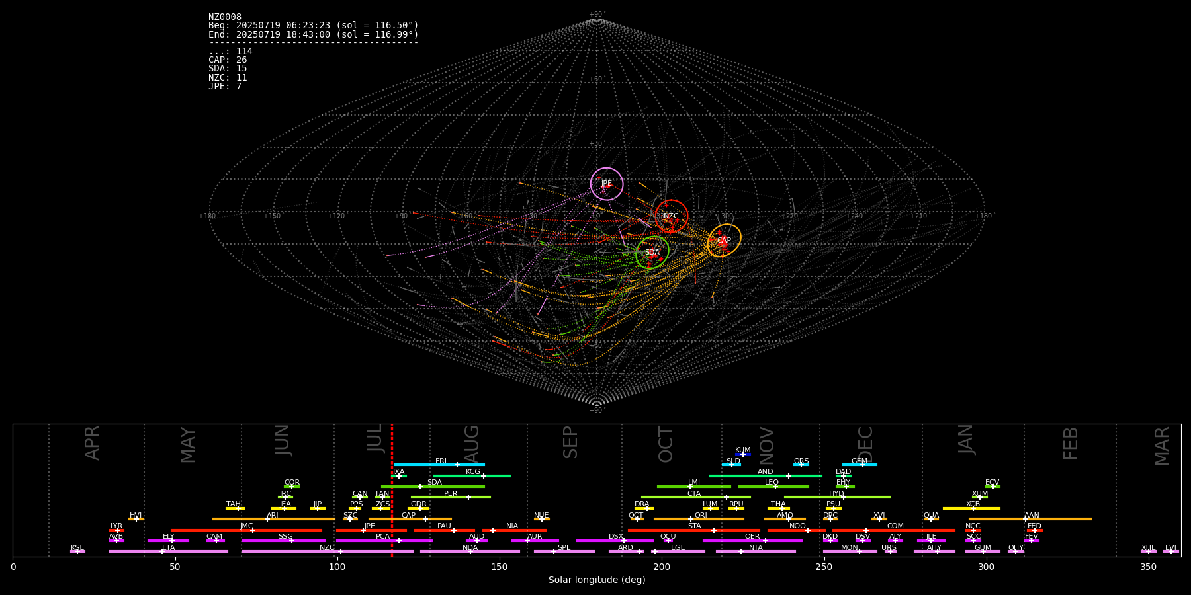Click the NUE shower bar
Image resolution: width=1191 pixels, height=595 pixels.
tap(541, 519)
